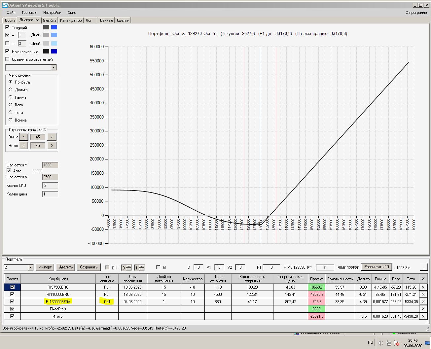Click the black swatch beside На экспирацию
The height and width of the screenshot is (349, 431).
(46, 52)
